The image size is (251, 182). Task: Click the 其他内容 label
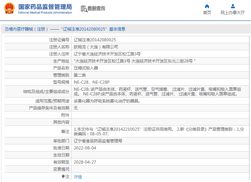pyautogui.click(x=61, y=122)
